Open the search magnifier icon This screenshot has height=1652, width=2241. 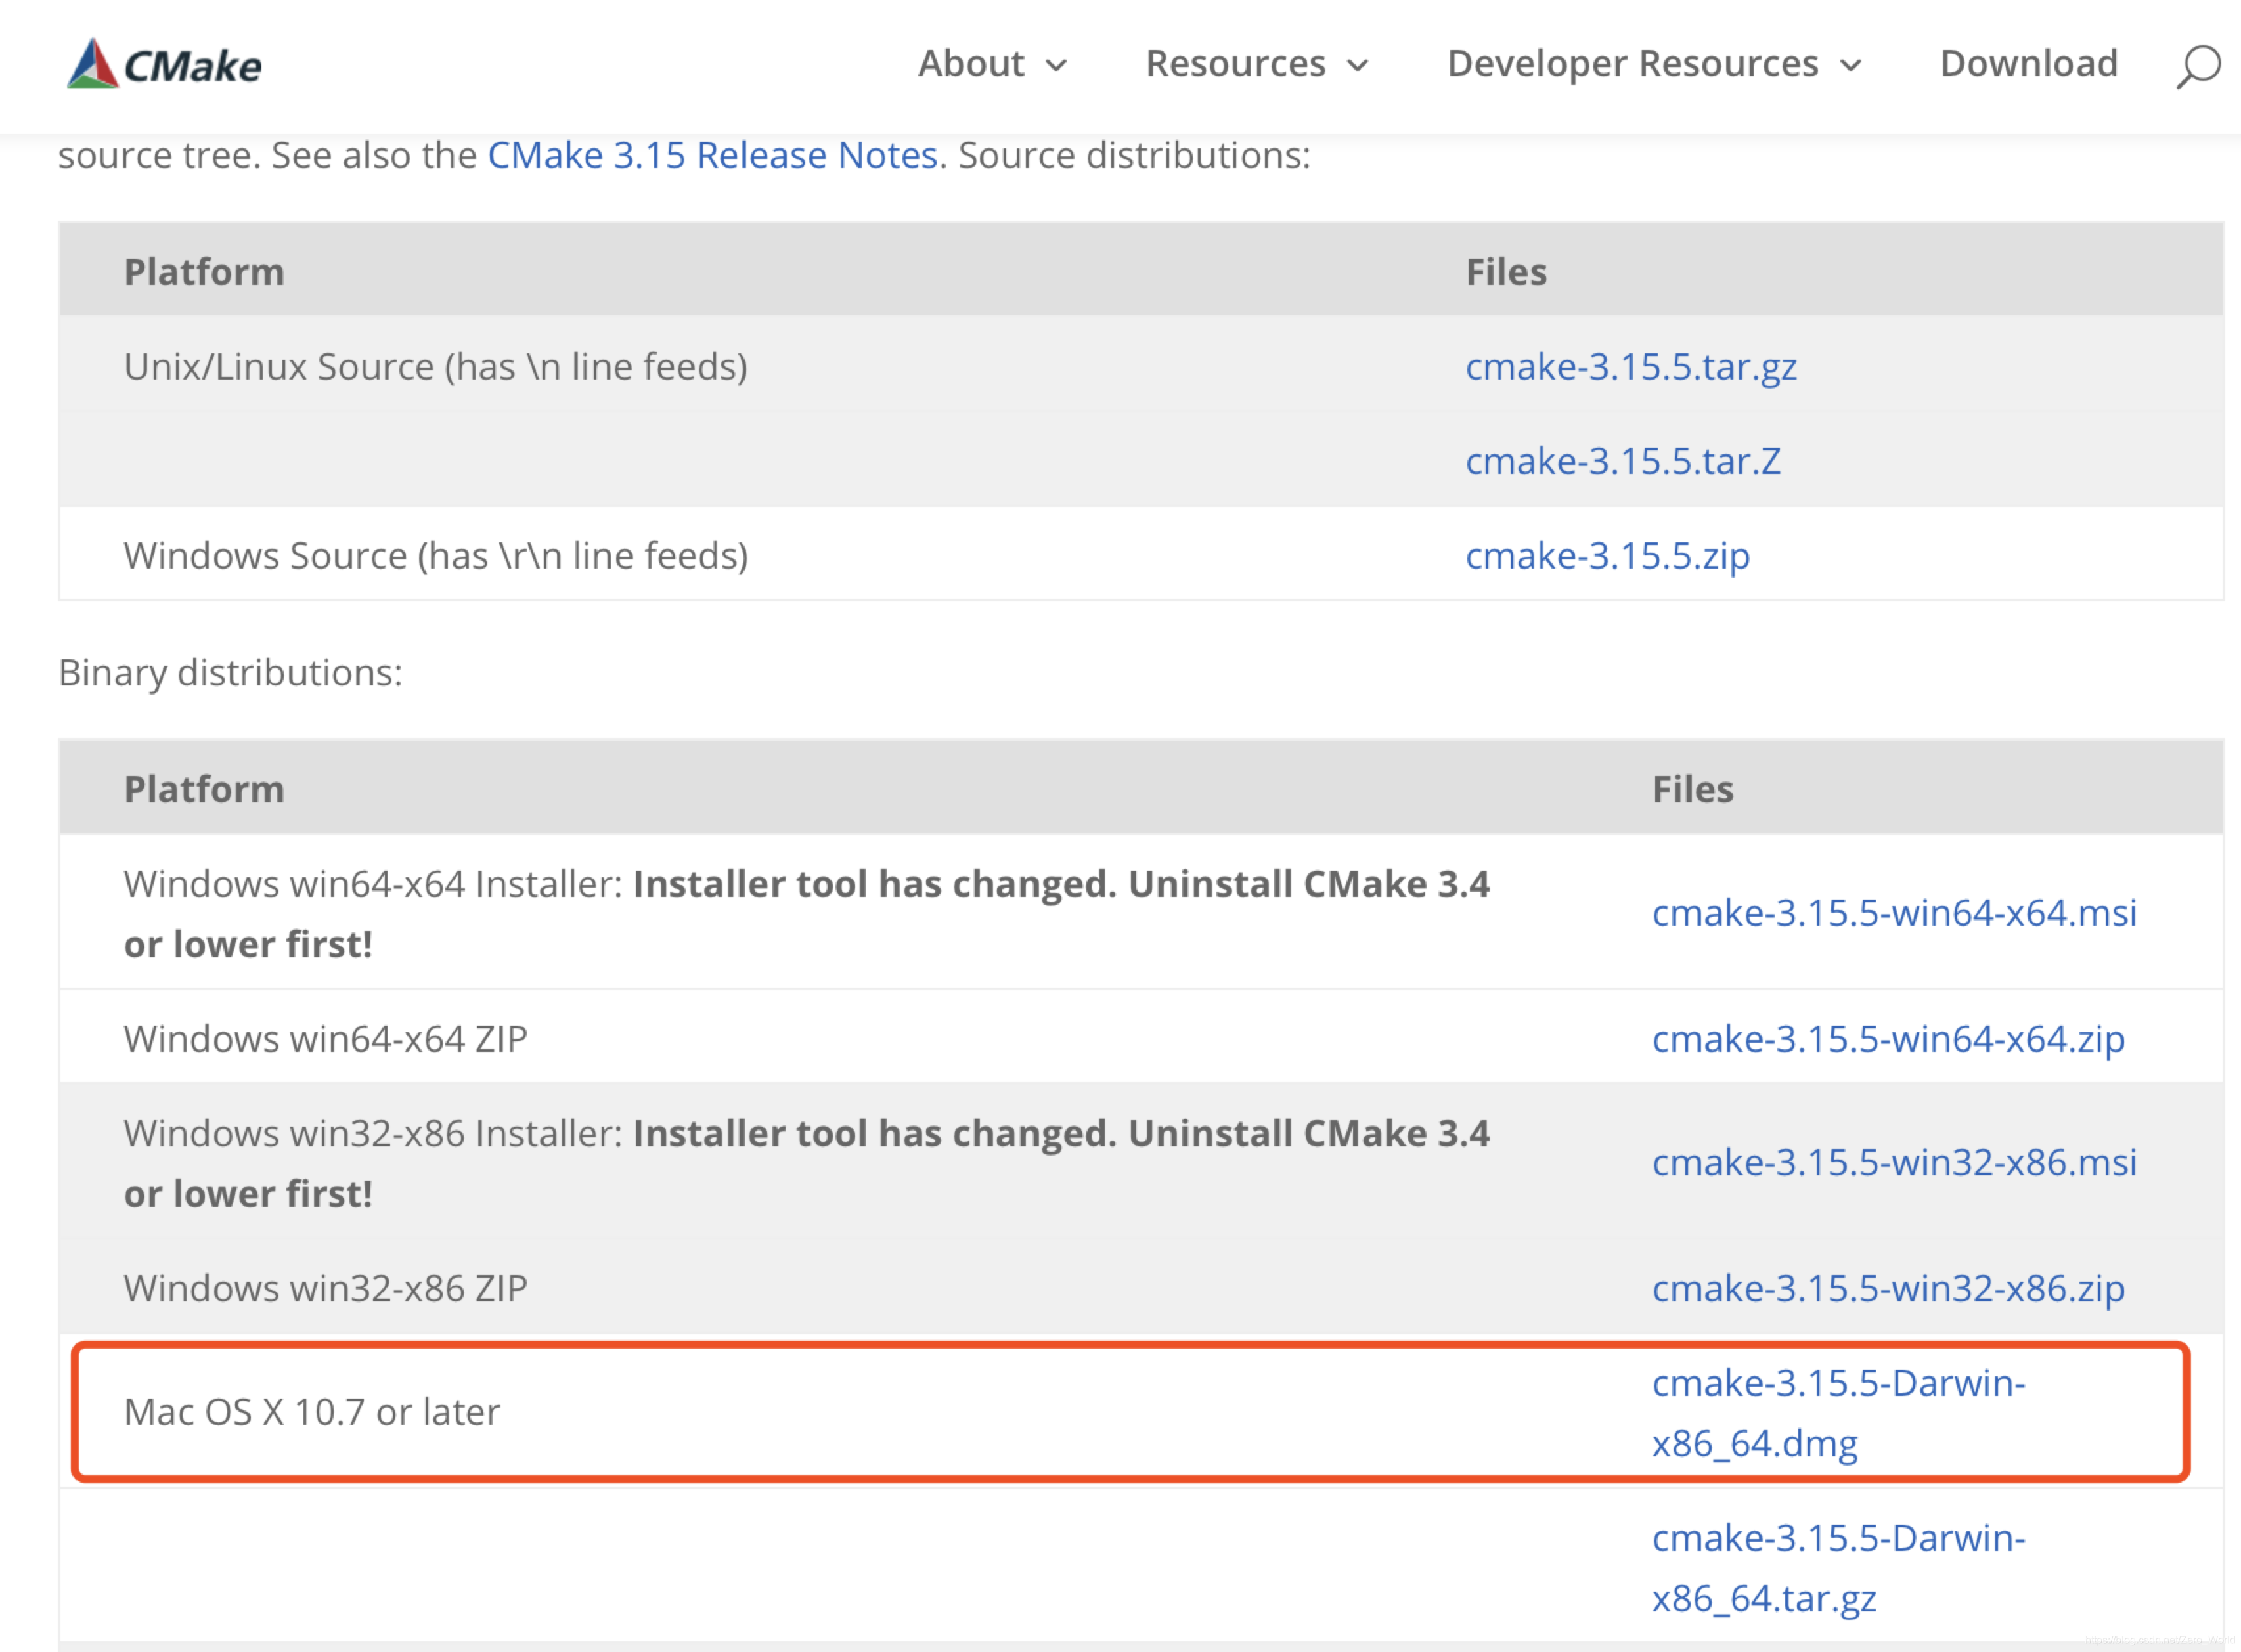pos(2197,66)
